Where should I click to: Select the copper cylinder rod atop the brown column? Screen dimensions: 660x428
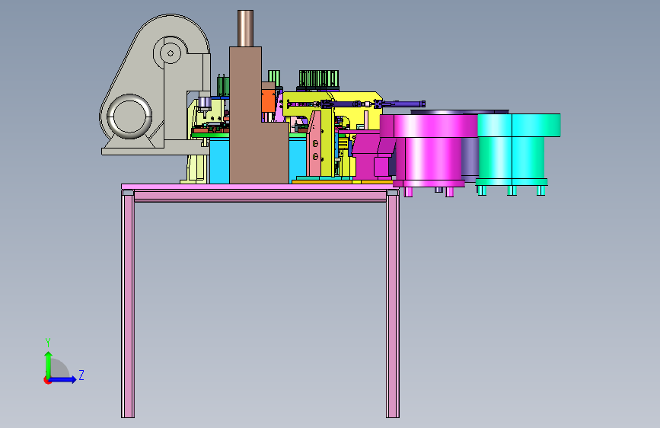245,28
